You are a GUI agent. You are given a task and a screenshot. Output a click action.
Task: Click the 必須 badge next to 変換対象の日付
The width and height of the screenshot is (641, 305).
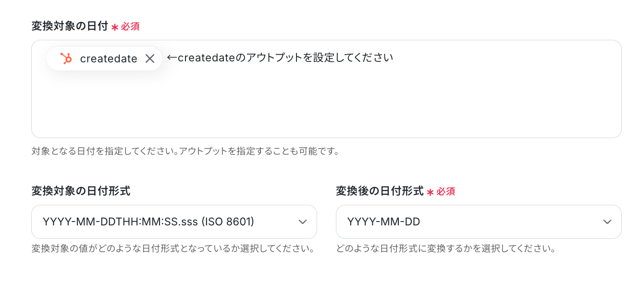tap(130, 27)
